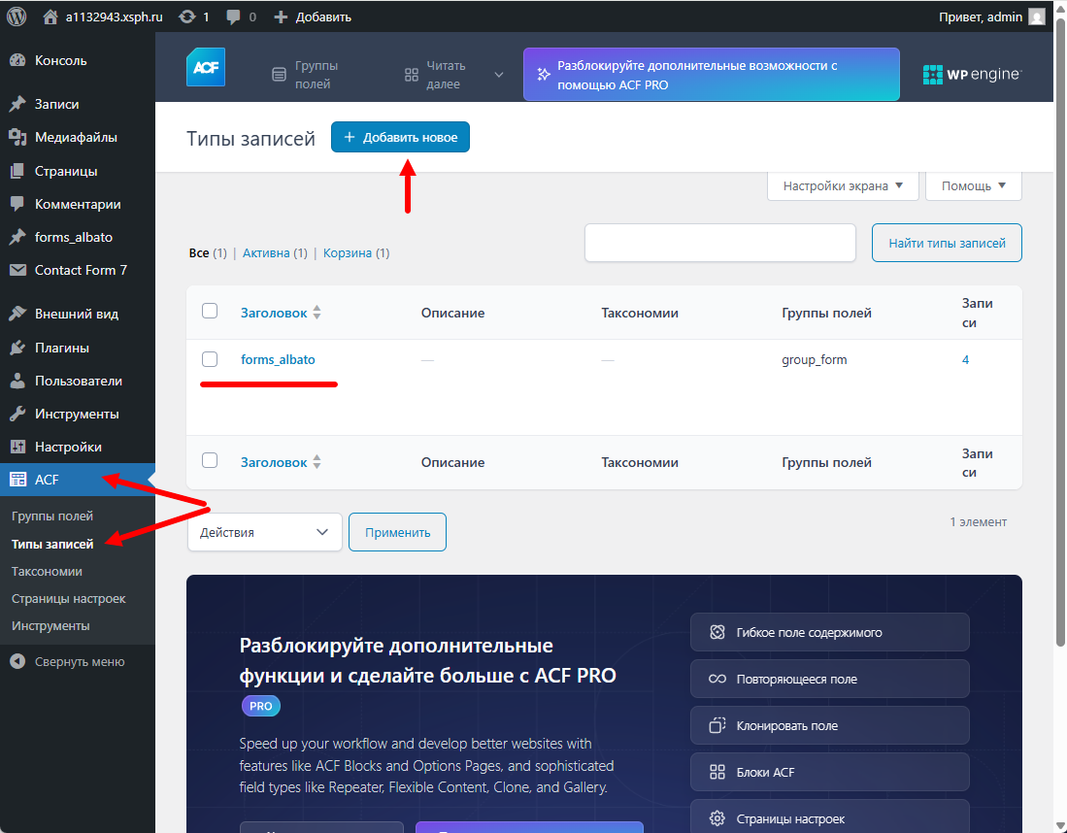The height and width of the screenshot is (833, 1067).
Task: Open comments bubble icon in admin bar
Action: 233,17
